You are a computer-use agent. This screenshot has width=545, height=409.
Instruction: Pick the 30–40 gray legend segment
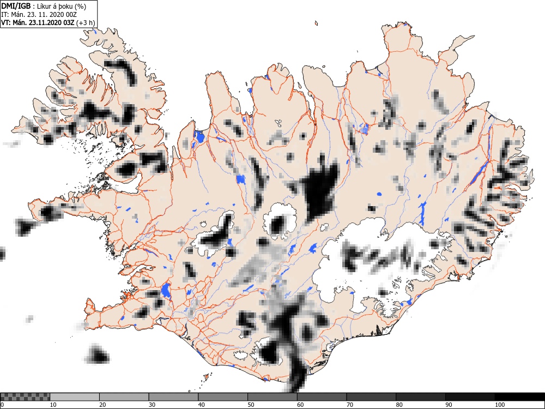(173, 396)
